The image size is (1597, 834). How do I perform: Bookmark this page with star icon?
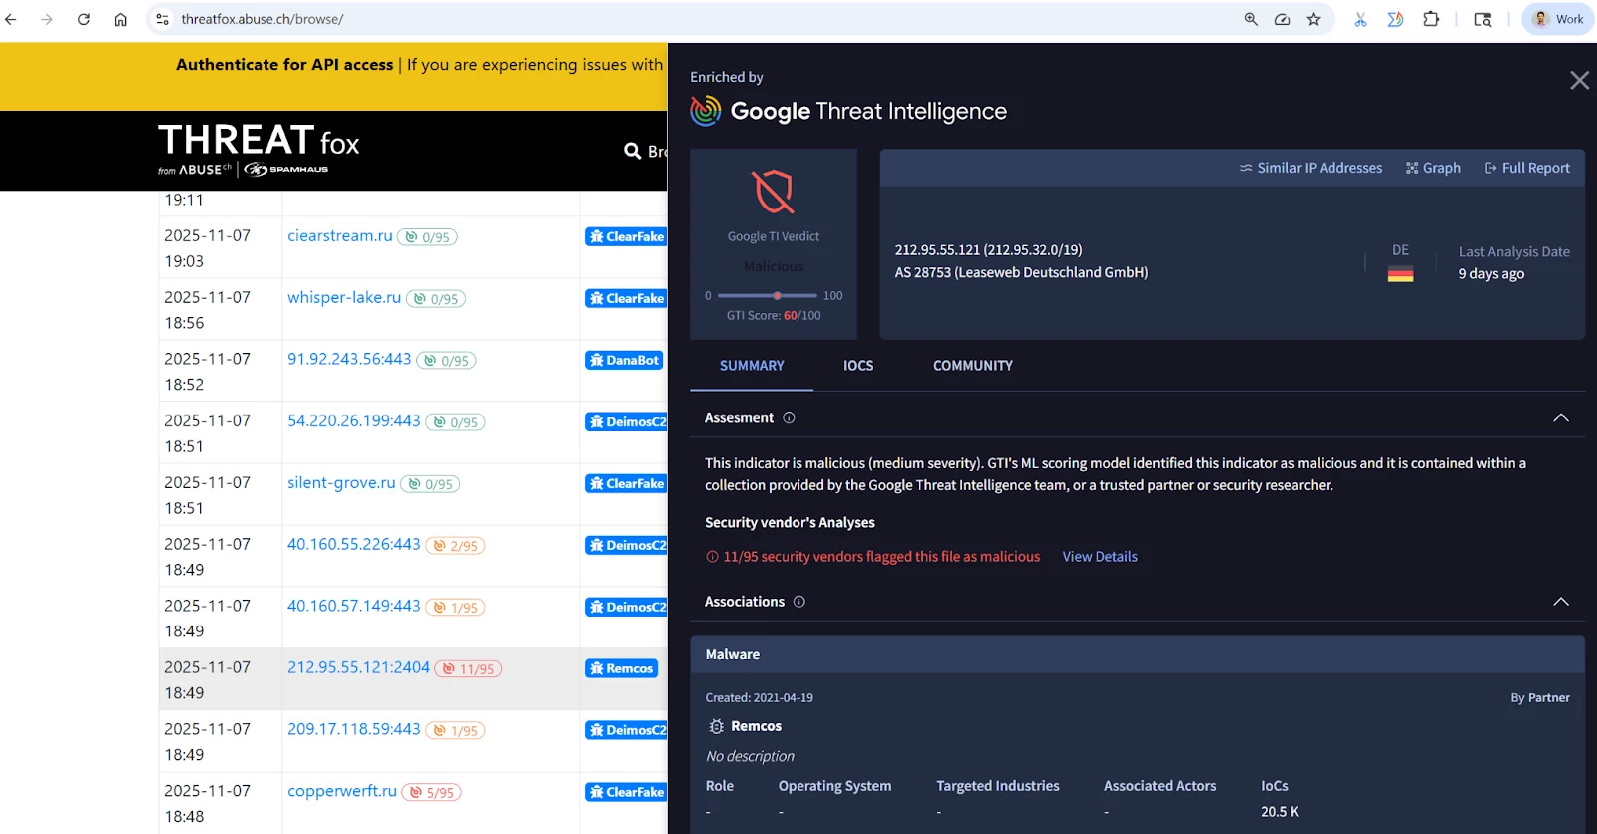[1314, 19]
